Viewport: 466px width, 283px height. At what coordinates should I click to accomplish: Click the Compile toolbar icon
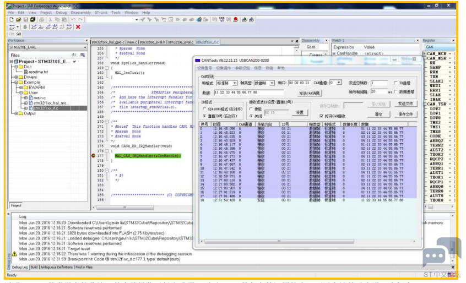pos(214,20)
